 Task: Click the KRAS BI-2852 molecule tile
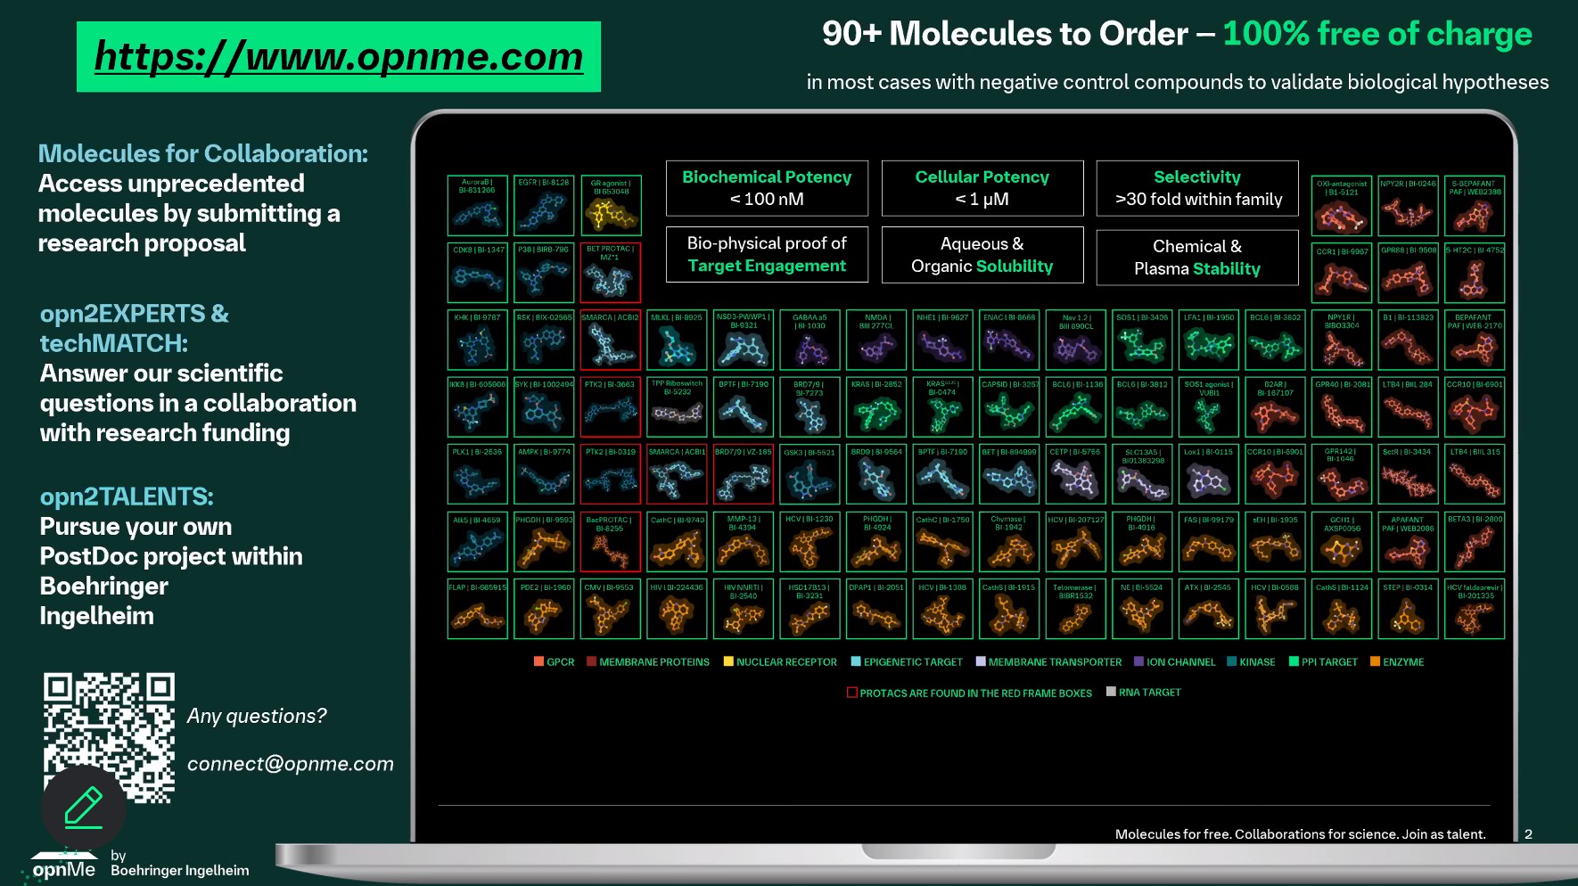tap(876, 408)
